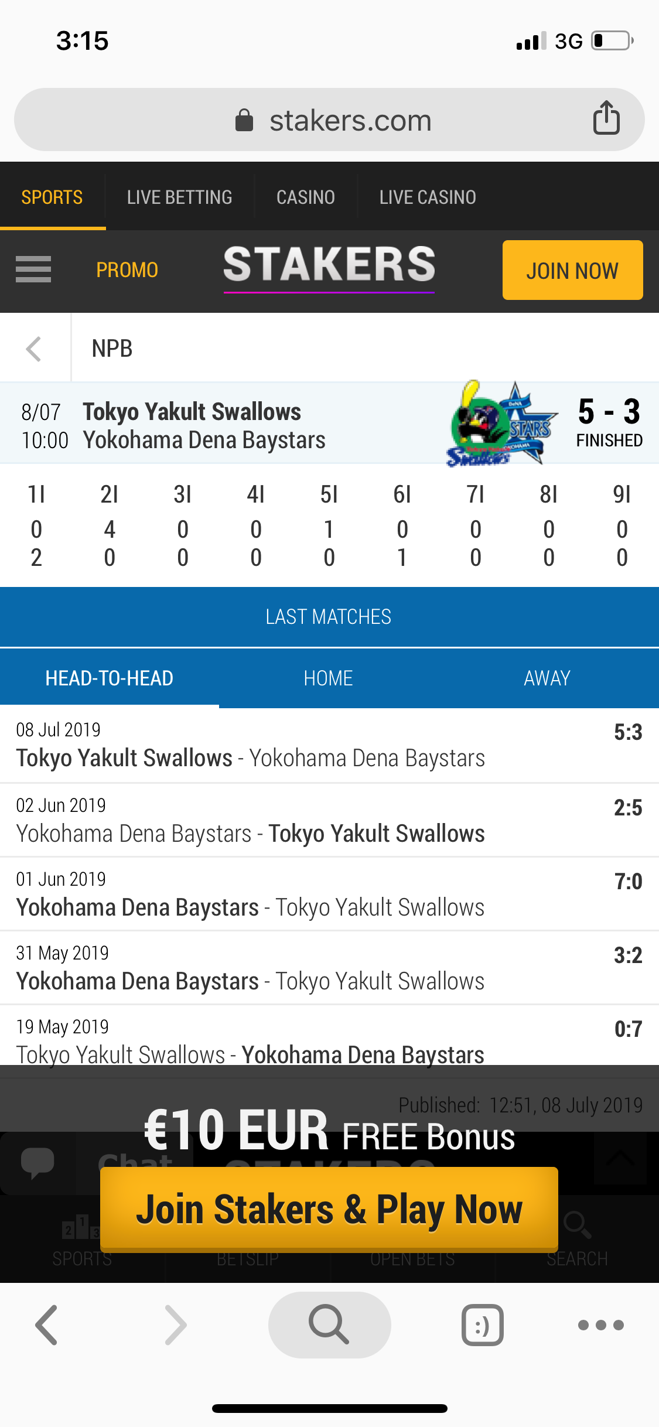This screenshot has height=1427, width=659.
Task: Click Join Stakers & Play Now button
Action: coord(329,1209)
